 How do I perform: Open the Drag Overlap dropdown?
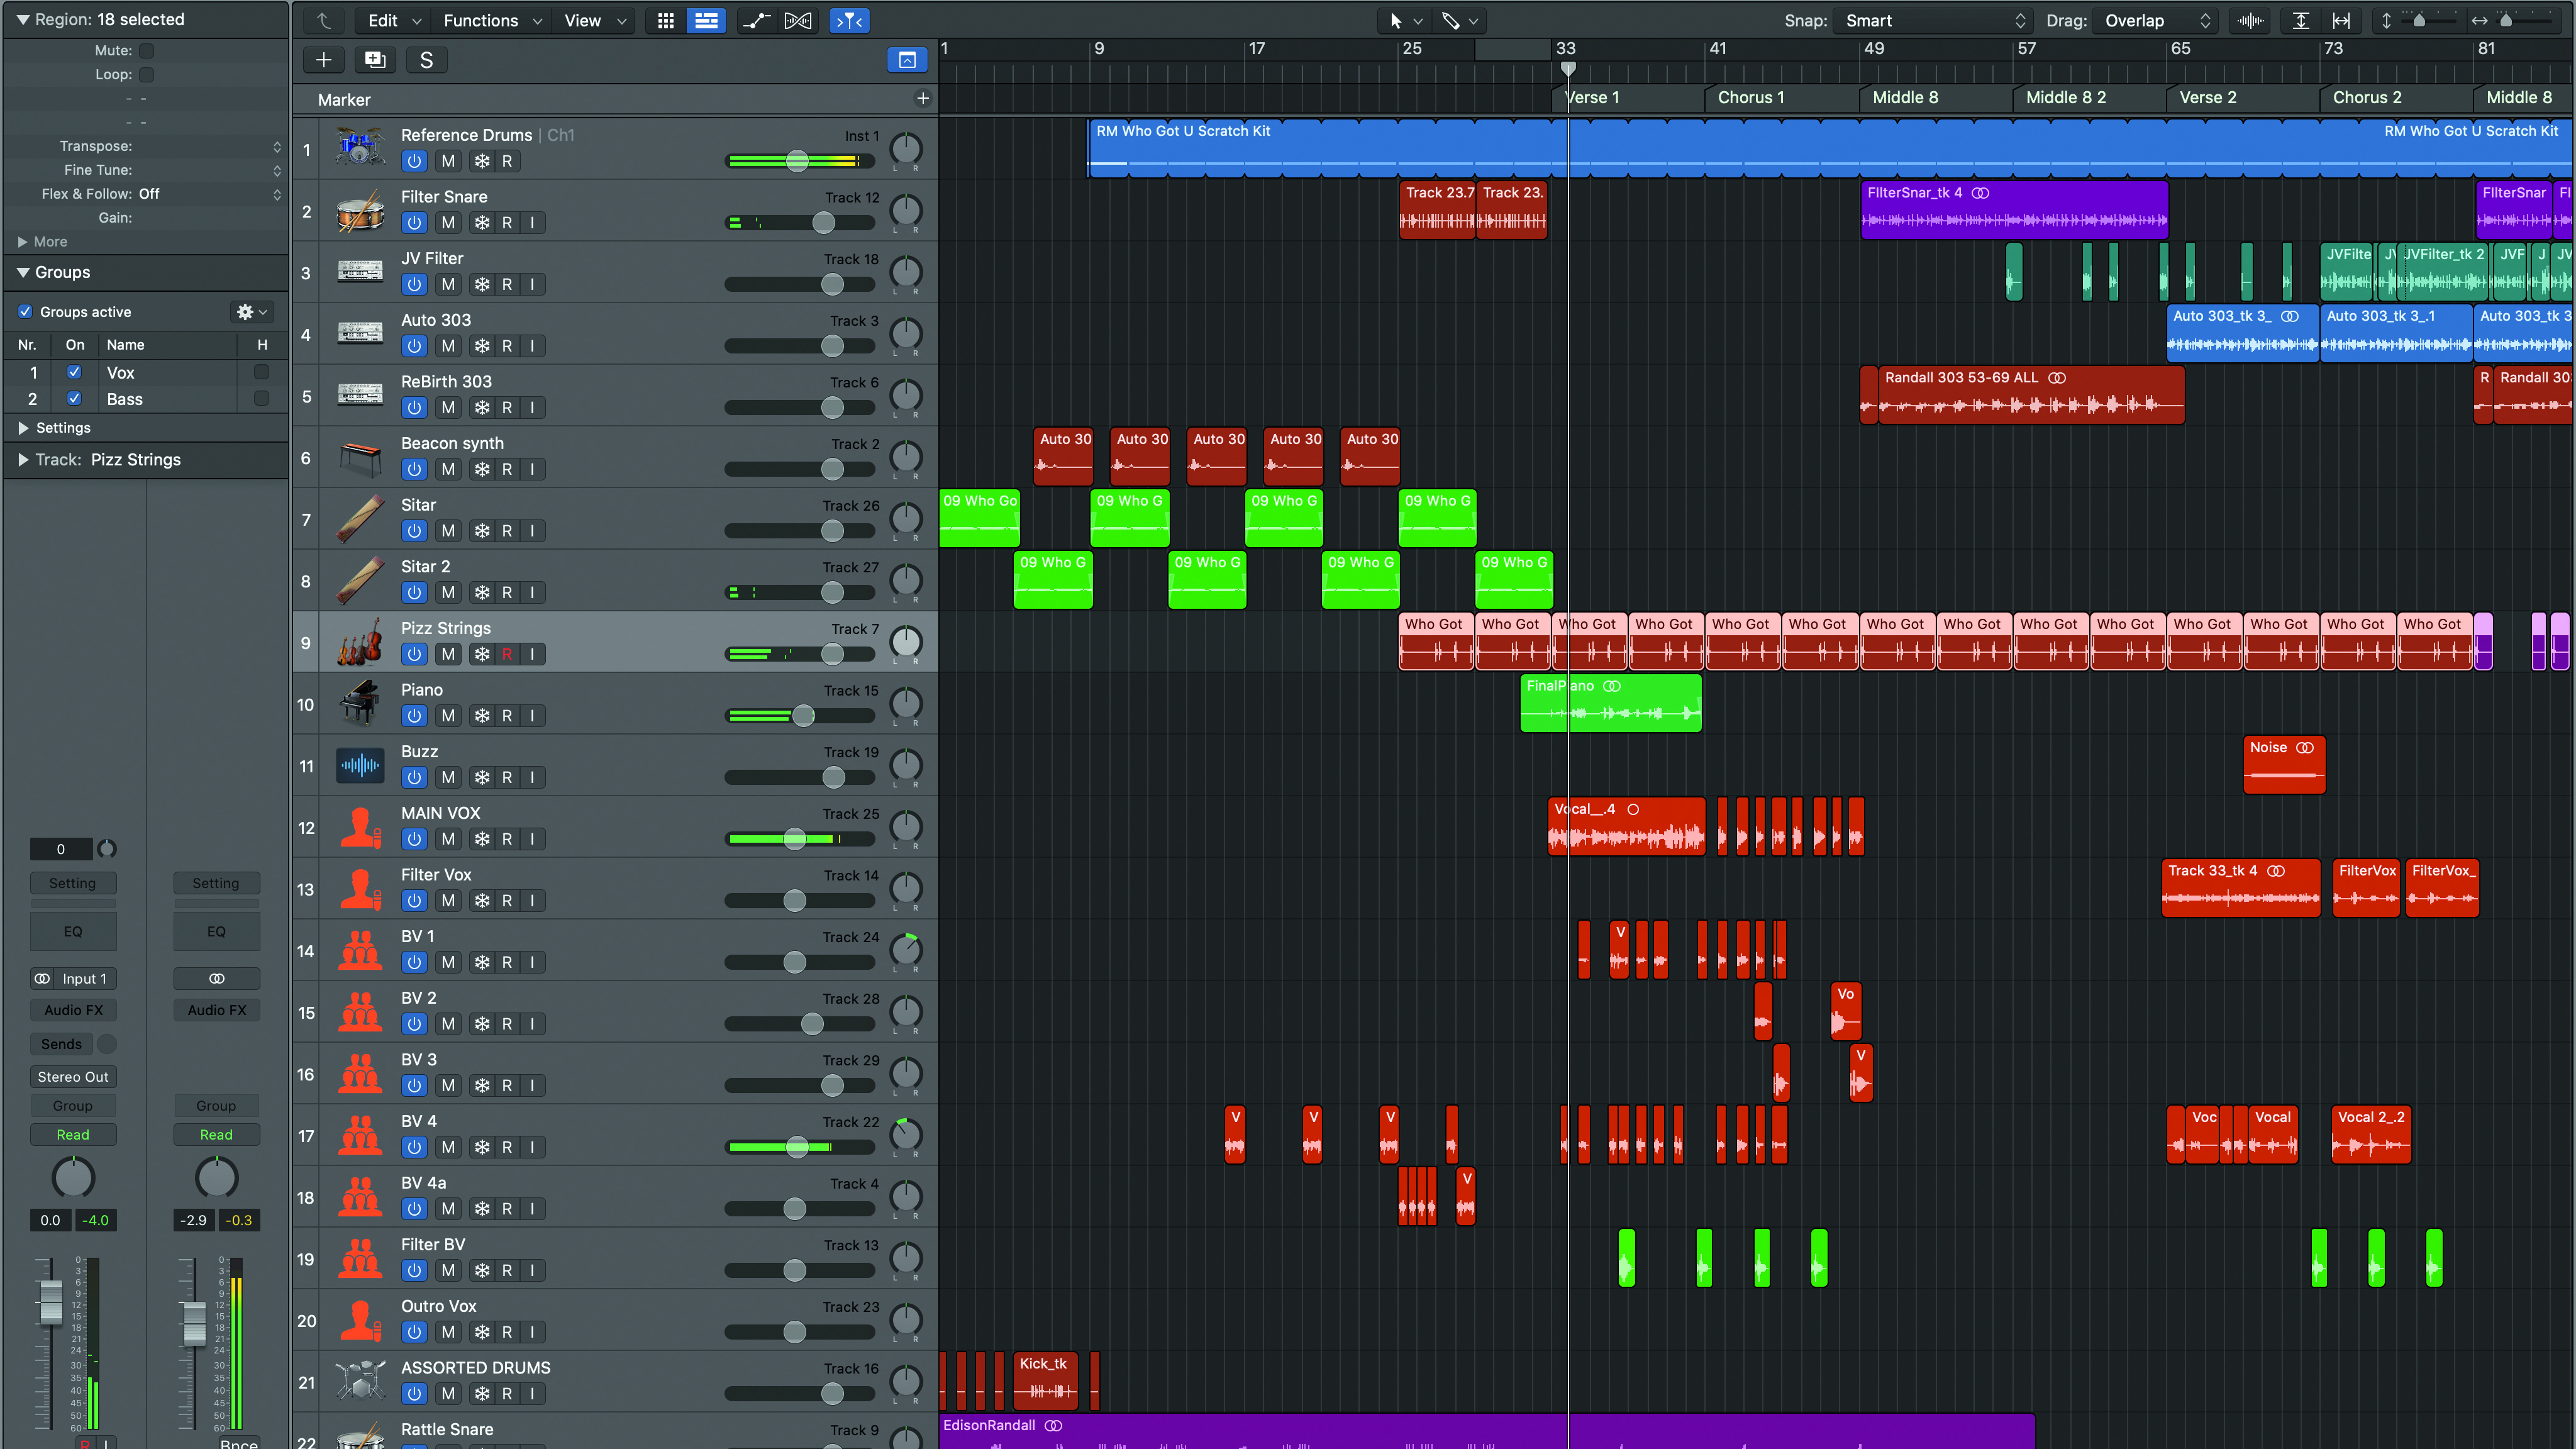pos(2156,20)
